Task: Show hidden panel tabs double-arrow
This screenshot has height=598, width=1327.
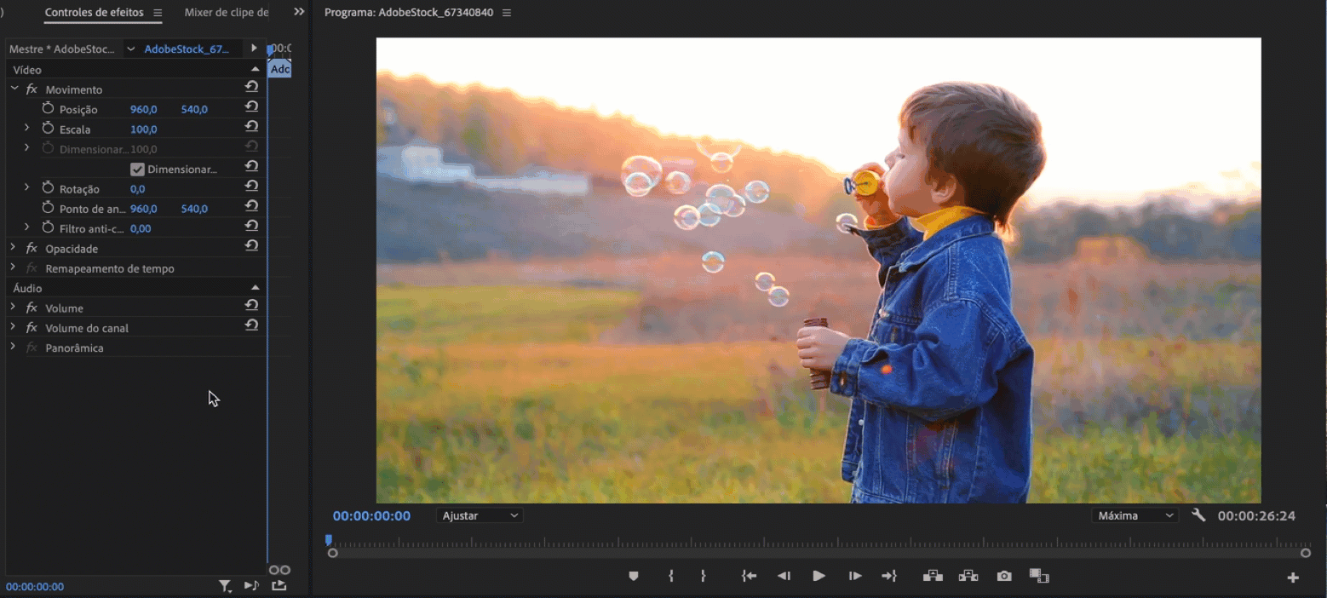Action: pyautogui.click(x=299, y=12)
